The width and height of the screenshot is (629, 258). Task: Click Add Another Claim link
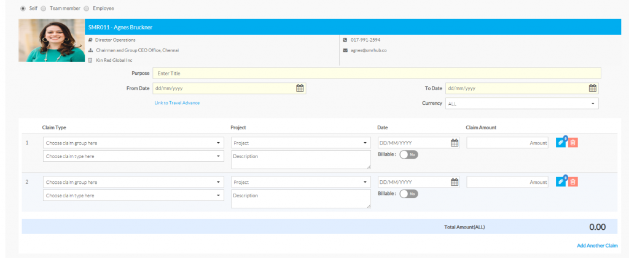(597, 246)
